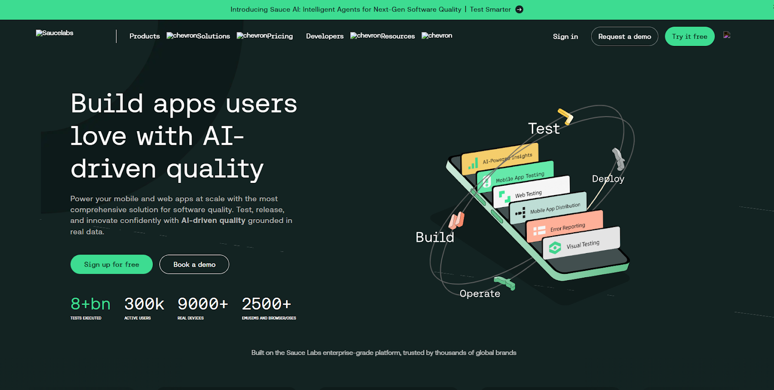Open the Solutions menu
Image resolution: width=774 pixels, height=390 pixels.
click(213, 36)
